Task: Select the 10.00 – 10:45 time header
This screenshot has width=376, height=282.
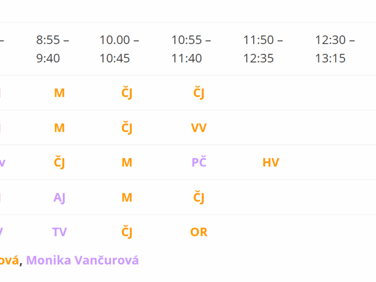Action: point(119,49)
